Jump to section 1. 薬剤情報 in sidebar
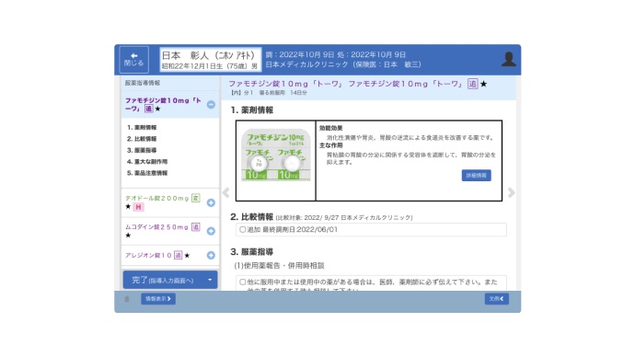Screen dimensions: 635x357 142,127
